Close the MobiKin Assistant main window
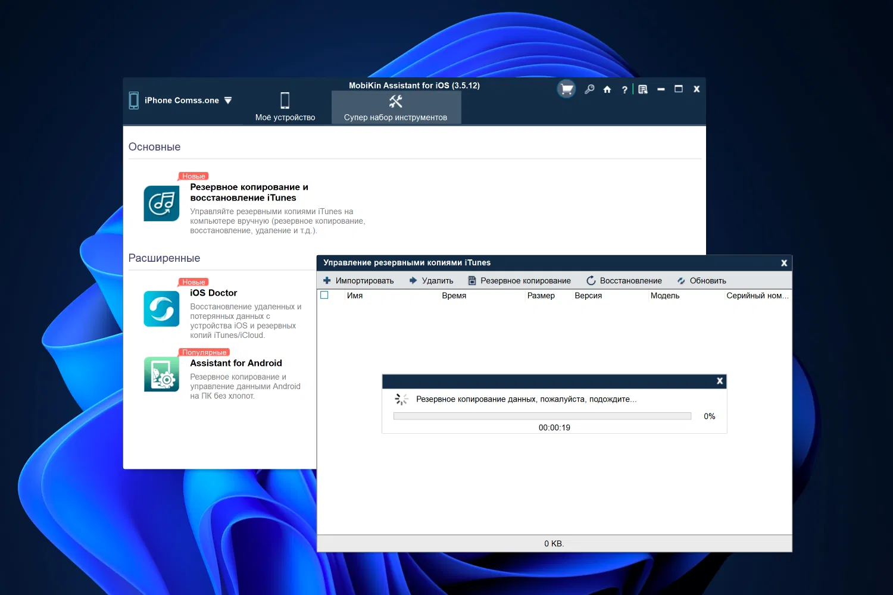 [697, 89]
